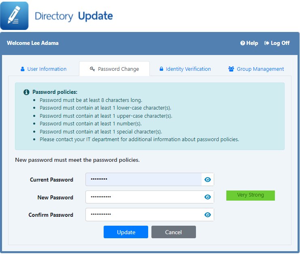Toggle visibility of Confirm Password
This screenshot has height=254, width=300.
(x=208, y=215)
